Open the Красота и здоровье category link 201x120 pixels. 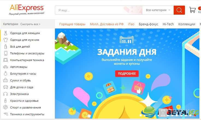24,101
